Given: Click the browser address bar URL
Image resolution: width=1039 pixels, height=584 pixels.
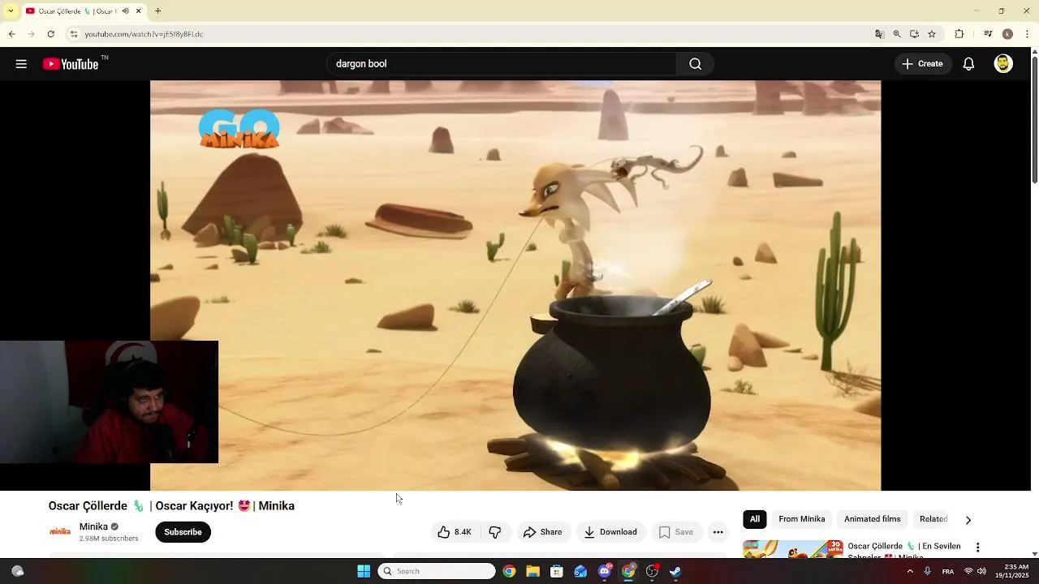Looking at the screenshot, I should [144, 34].
